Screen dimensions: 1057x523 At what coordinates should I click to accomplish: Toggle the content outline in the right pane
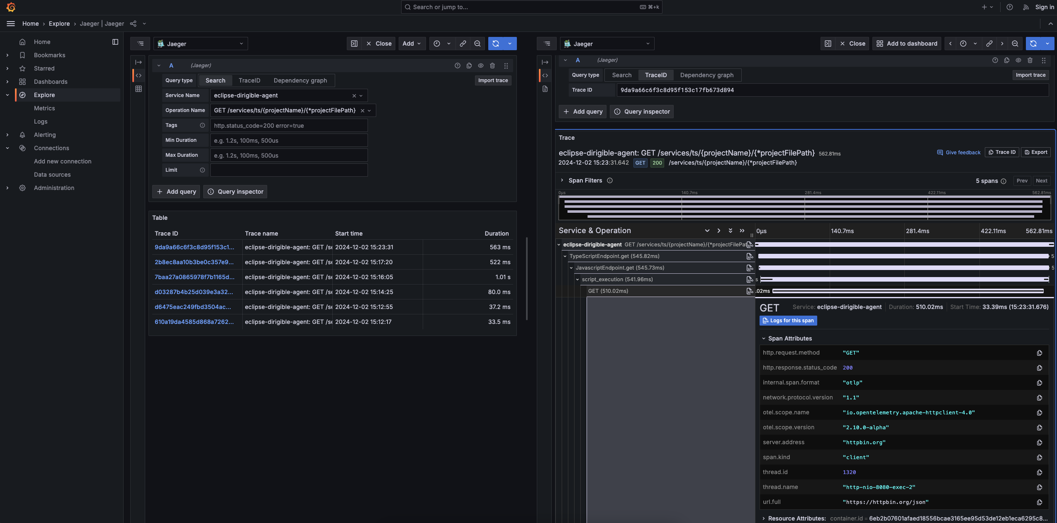click(x=547, y=44)
